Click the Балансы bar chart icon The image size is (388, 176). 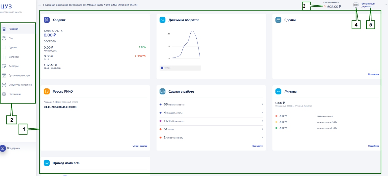coord(4,57)
